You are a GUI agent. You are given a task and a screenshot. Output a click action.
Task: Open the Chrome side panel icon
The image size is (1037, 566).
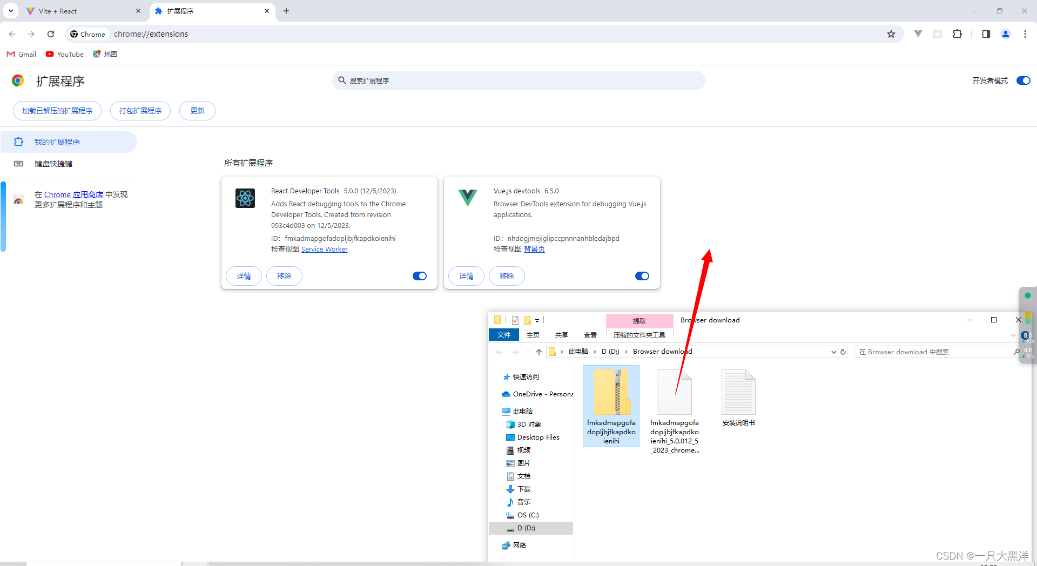tap(986, 34)
